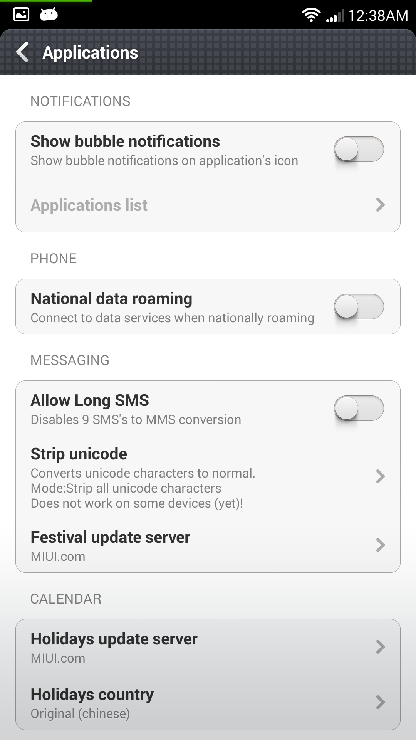
Task: Tap the screenshot notification icon in status bar
Action: point(21,15)
